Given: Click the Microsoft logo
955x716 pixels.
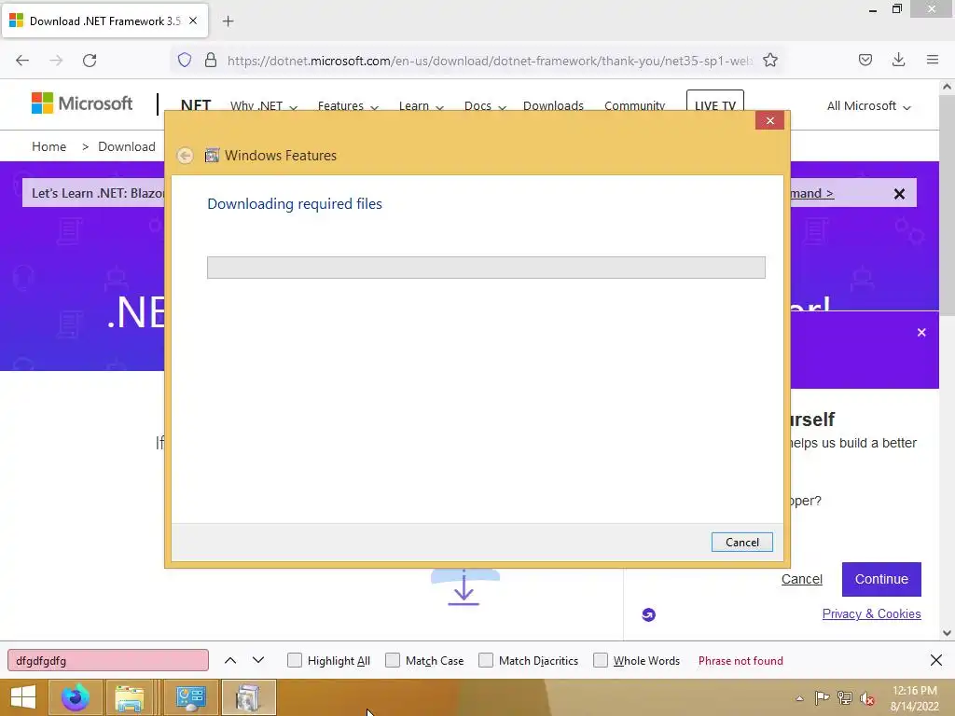Looking at the screenshot, I should point(82,103).
